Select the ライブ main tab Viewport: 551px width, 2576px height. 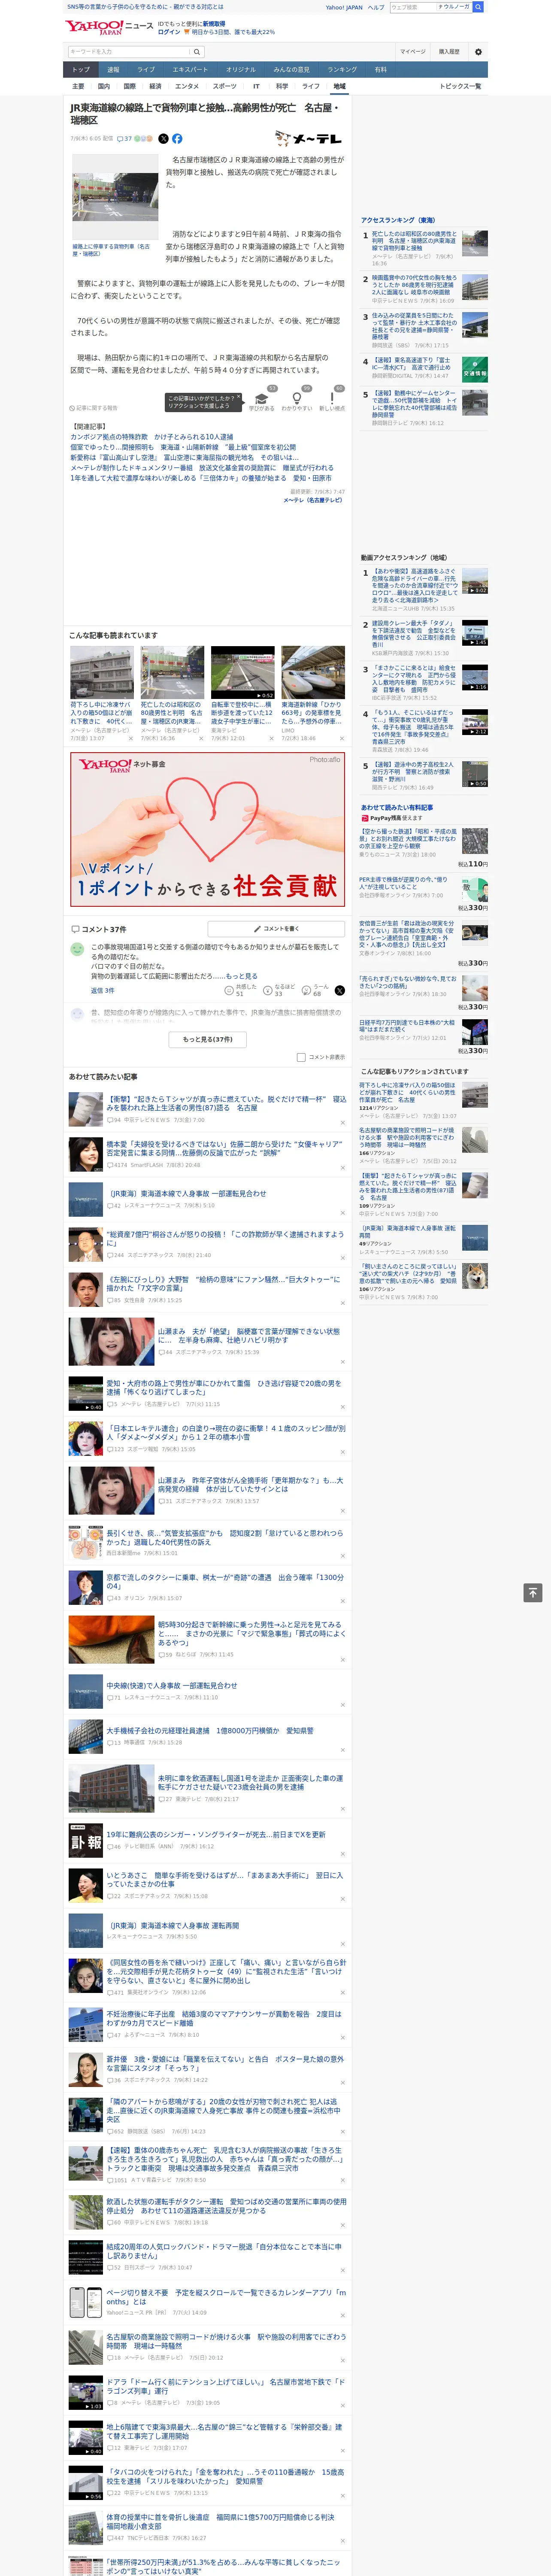pyautogui.click(x=146, y=70)
